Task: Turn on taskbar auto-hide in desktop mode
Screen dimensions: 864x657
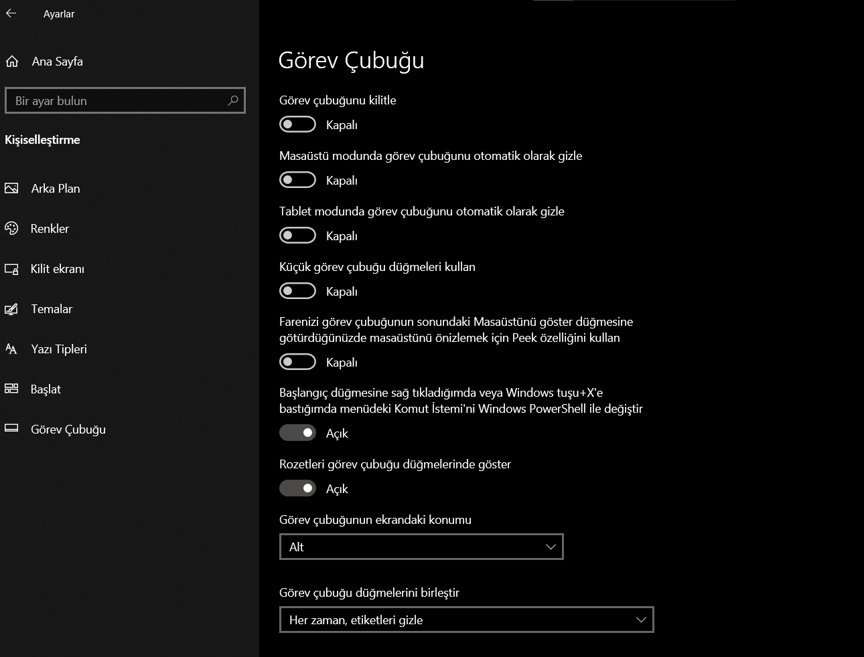Action: click(297, 179)
